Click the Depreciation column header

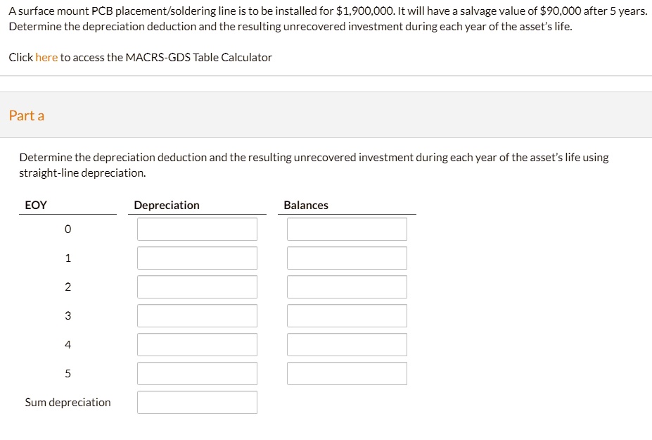coord(167,206)
